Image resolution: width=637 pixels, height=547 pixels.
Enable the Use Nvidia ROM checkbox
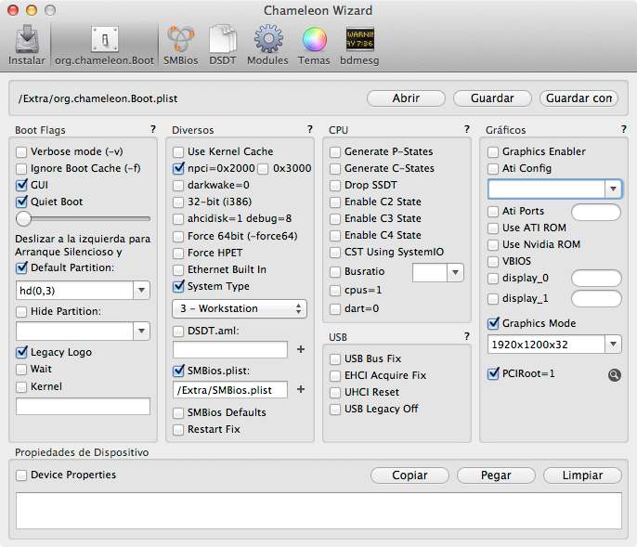coord(493,244)
